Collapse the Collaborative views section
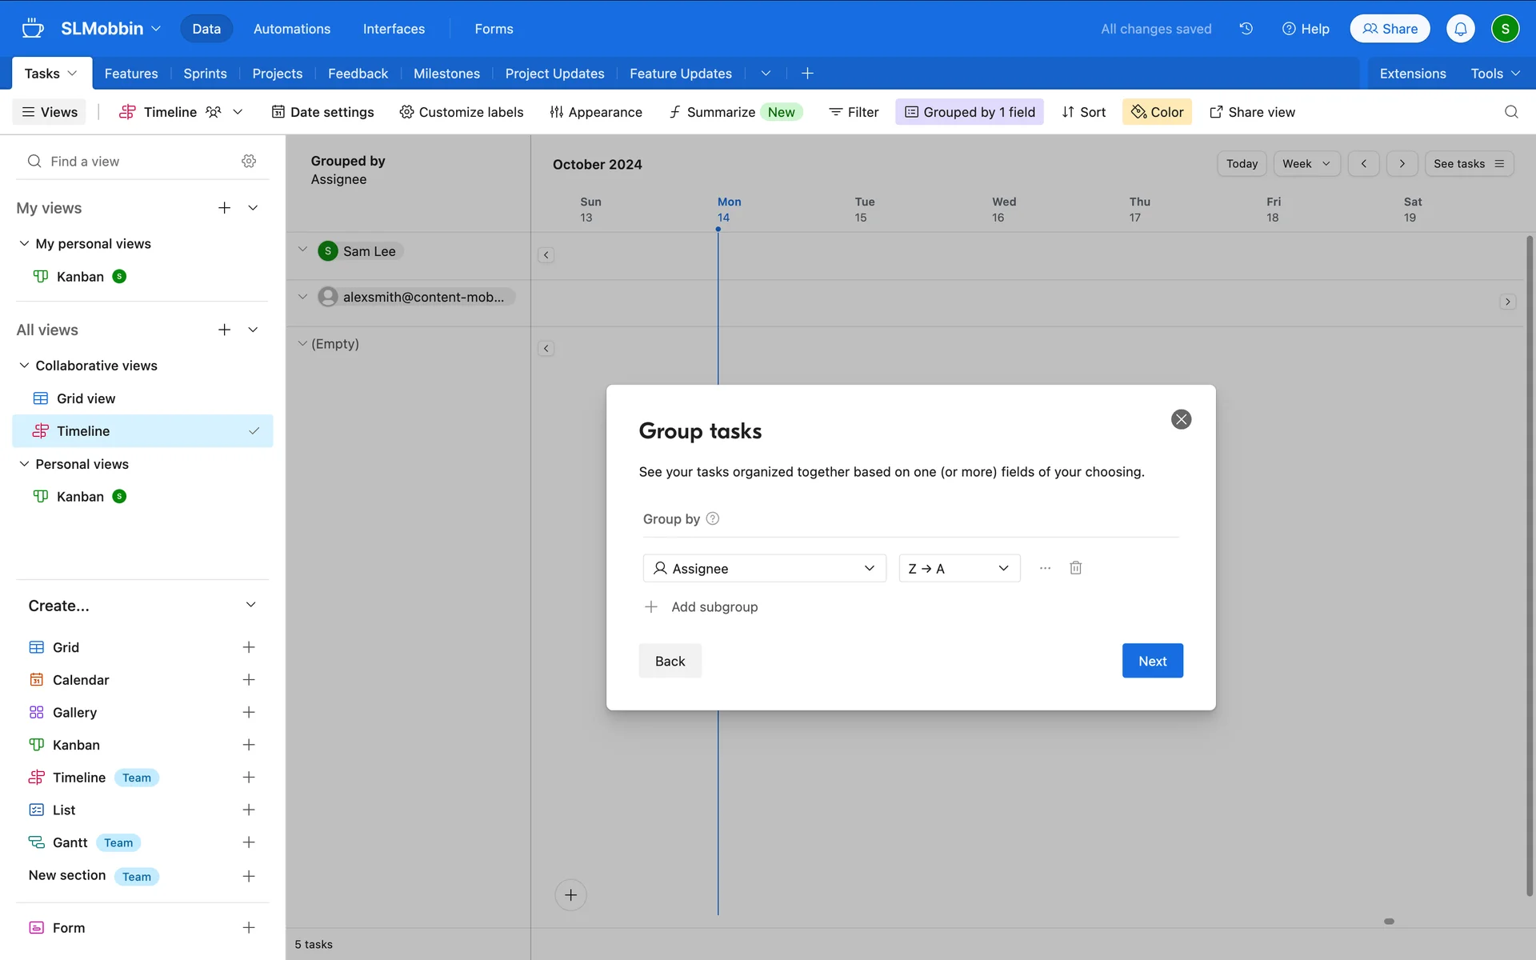Image resolution: width=1536 pixels, height=960 pixels. point(24,366)
